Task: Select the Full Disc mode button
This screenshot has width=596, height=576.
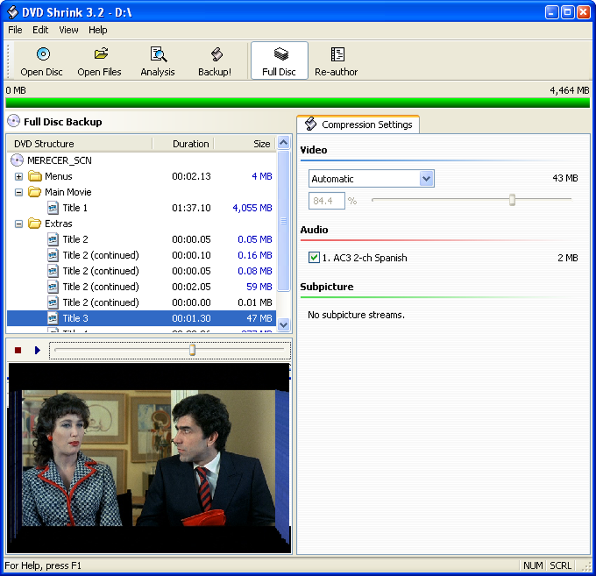Action: [x=279, y=61]
